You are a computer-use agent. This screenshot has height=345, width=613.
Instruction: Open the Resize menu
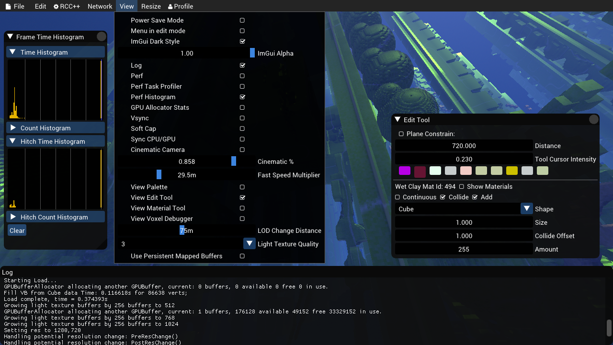click(151, 6)
